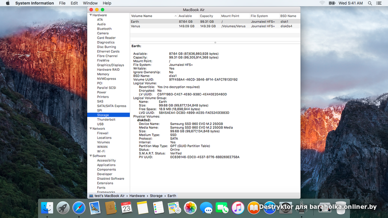This screenshot has width=388, height=218.
Task: Open Calendar icon showing 23
Action: tap(127, 208)
